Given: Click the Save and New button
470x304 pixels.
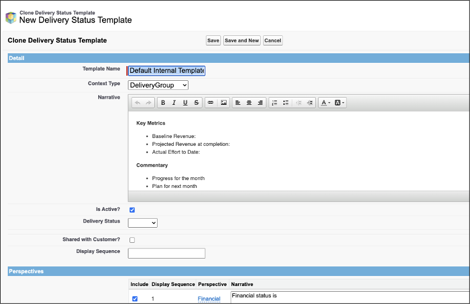Looking at the screenshot, I should coord(242,40).
